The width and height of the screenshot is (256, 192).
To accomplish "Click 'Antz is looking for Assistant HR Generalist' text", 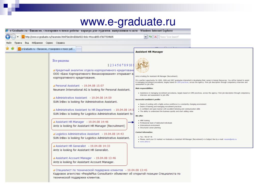I will [81, 150].
